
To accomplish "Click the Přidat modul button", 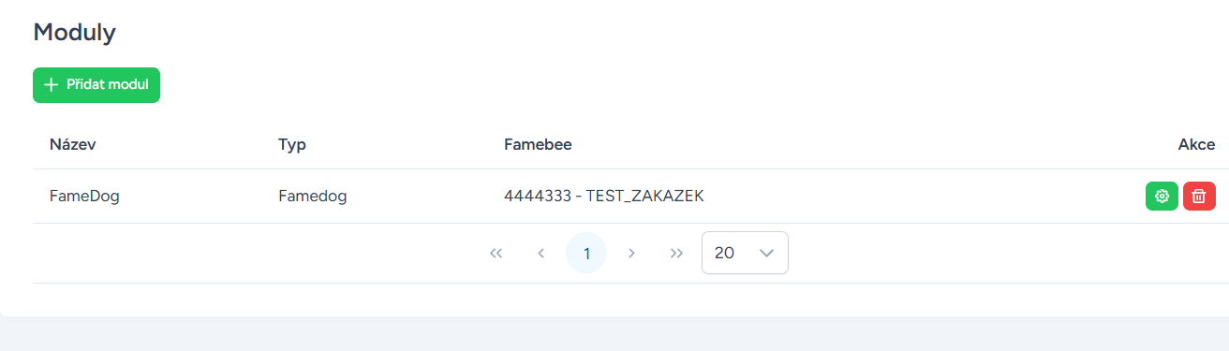I will tap(96, 84).
